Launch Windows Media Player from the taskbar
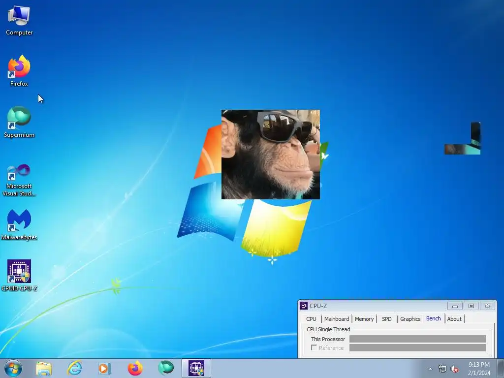Image resolution: width=504 pixels, height=378 pixels. pos(104,368)
